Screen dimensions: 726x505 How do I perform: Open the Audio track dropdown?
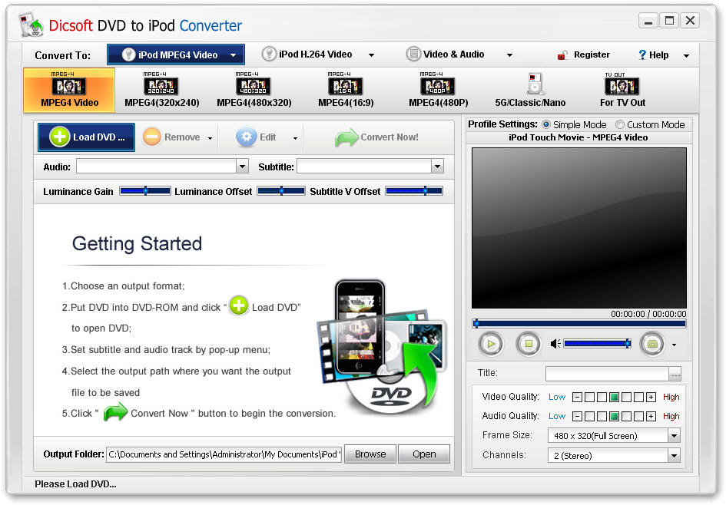(242, 167)
